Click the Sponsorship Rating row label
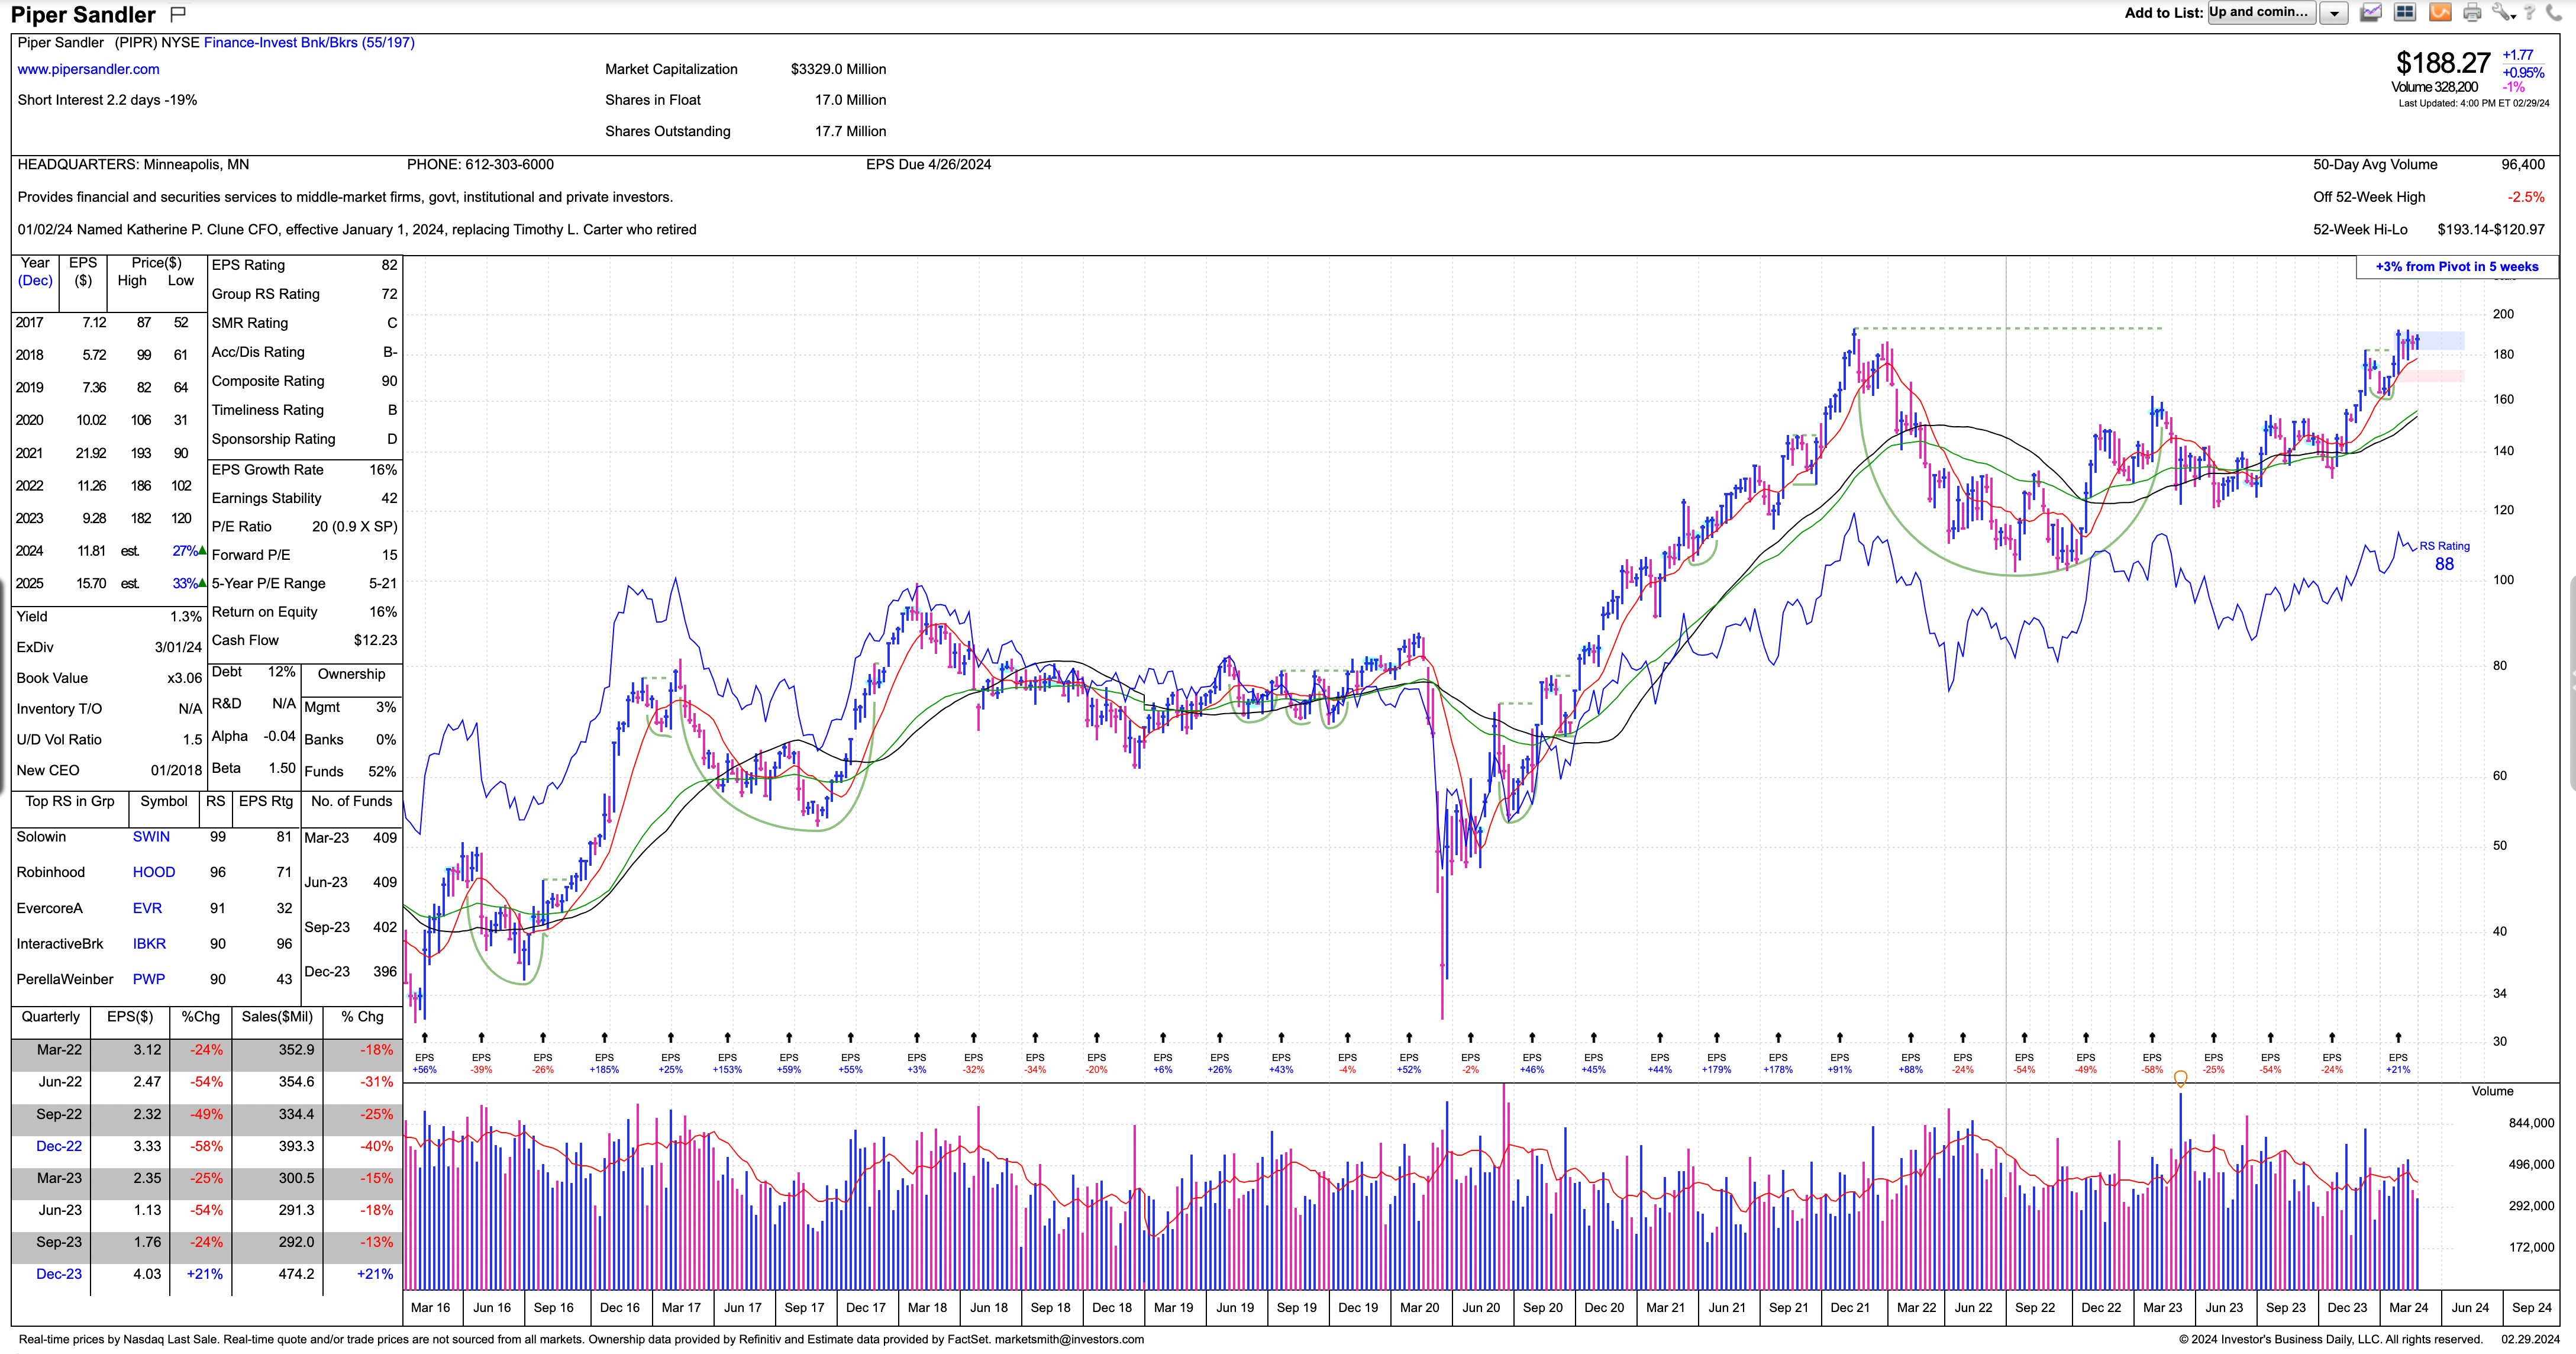Image resolution: width=2576 pixels, height=1354 pixels. point(273,439)
